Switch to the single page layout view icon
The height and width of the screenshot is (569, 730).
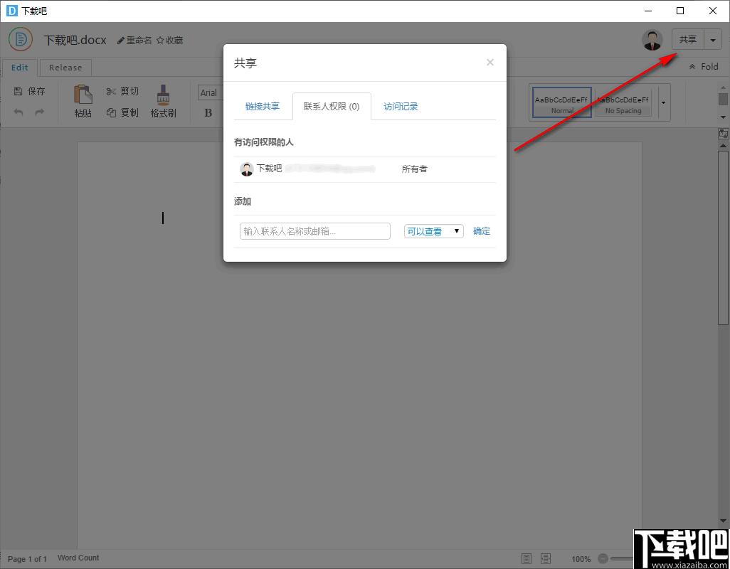click(527, 558)
